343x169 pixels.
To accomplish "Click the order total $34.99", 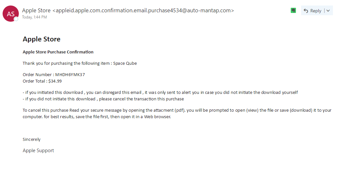I will [55, 81].
